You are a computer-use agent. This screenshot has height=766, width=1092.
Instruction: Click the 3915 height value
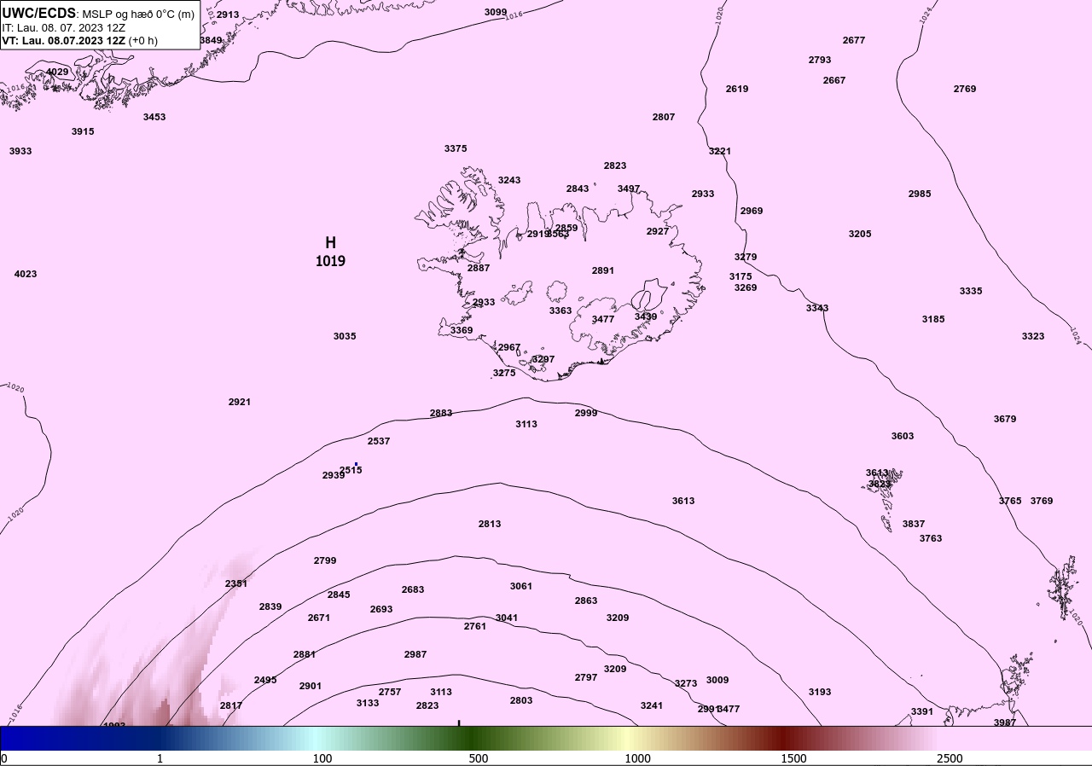click(x=83, y=131)
